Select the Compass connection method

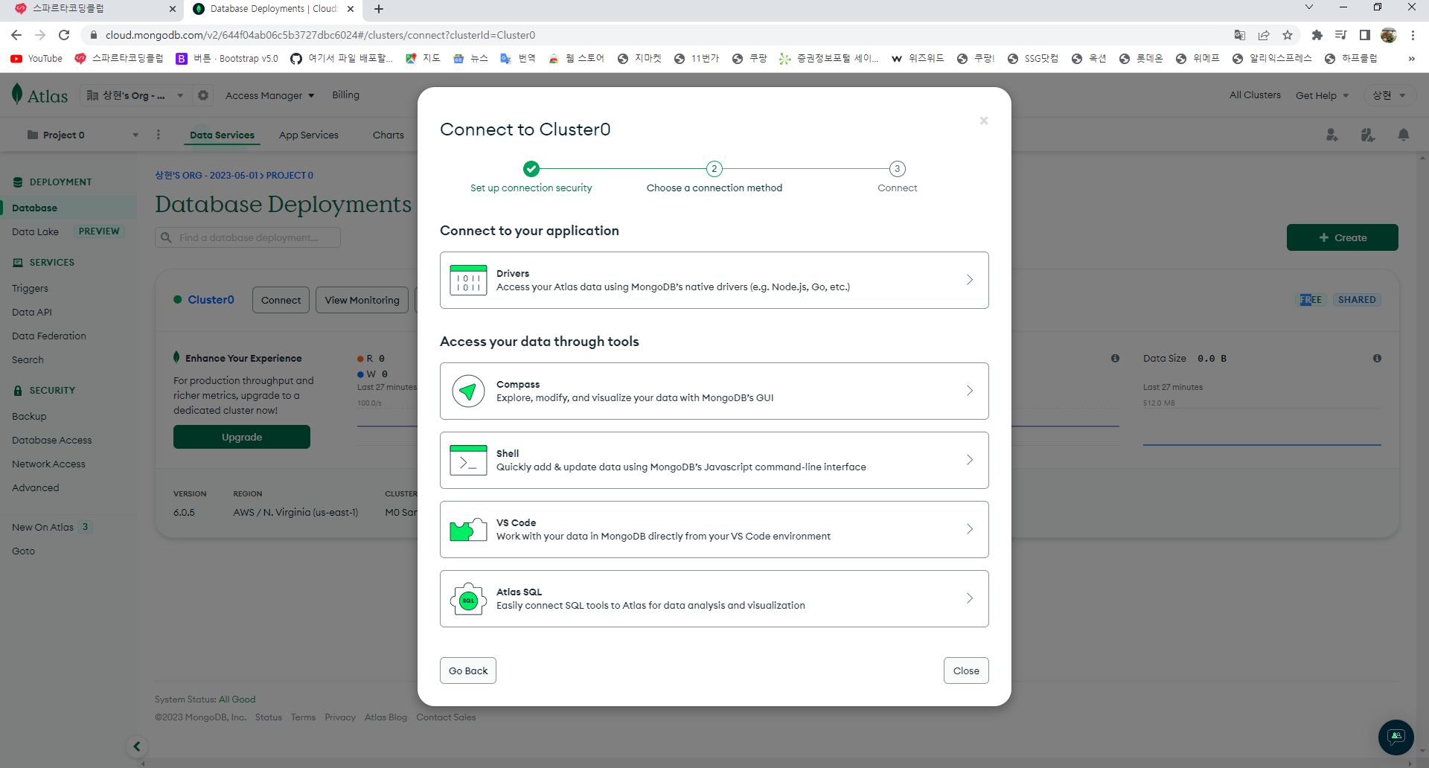point(714,391)
